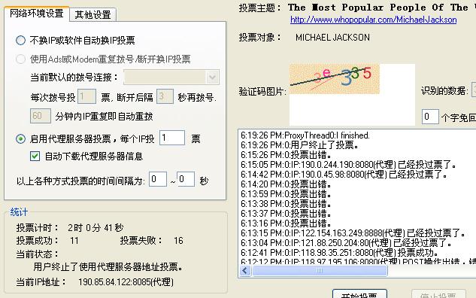
Task: Select 不换IP或软件自动换IP投票 radio option
Action: pyautogui.click(x=20, y=40)
